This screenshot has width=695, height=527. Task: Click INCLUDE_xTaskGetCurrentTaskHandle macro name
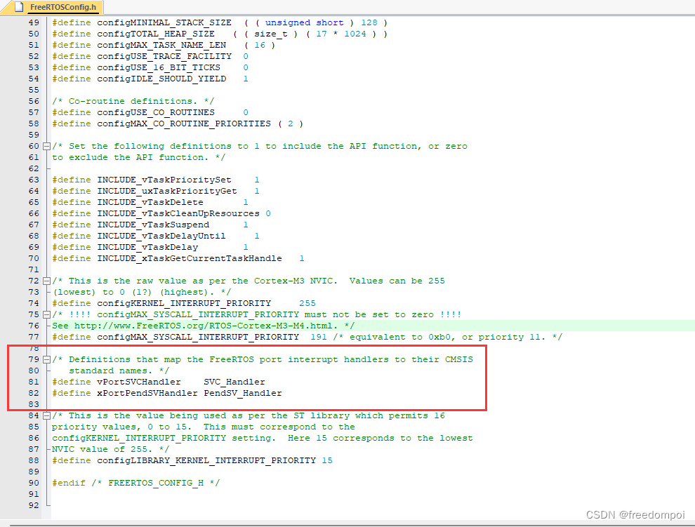click(x=190, y=258)
